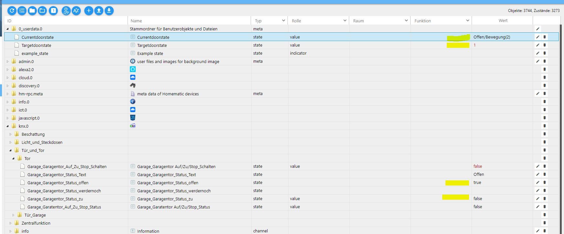Delete Garage_Garagentor_Status_offen via trash icon
This screenshot has width=564, height=234.
click(x=545, y=182)
